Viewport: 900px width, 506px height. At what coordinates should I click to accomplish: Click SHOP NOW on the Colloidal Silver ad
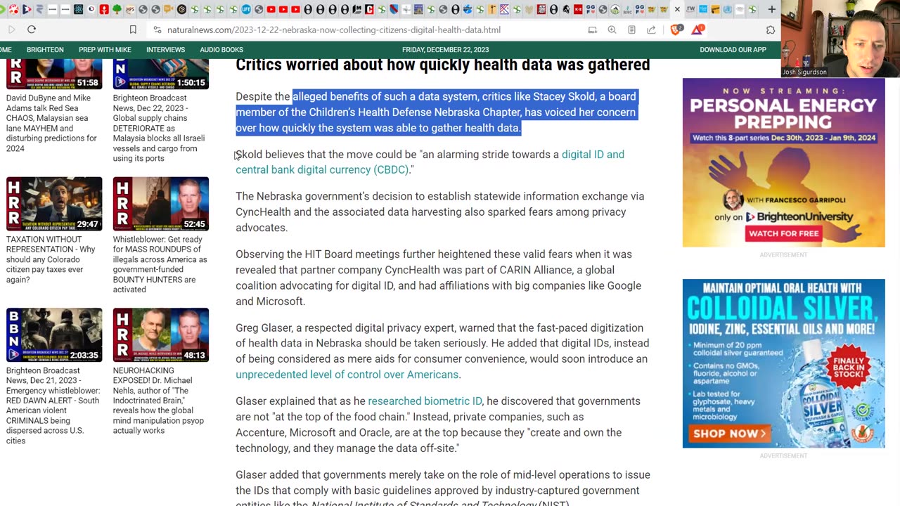click(x=729, y=434)
